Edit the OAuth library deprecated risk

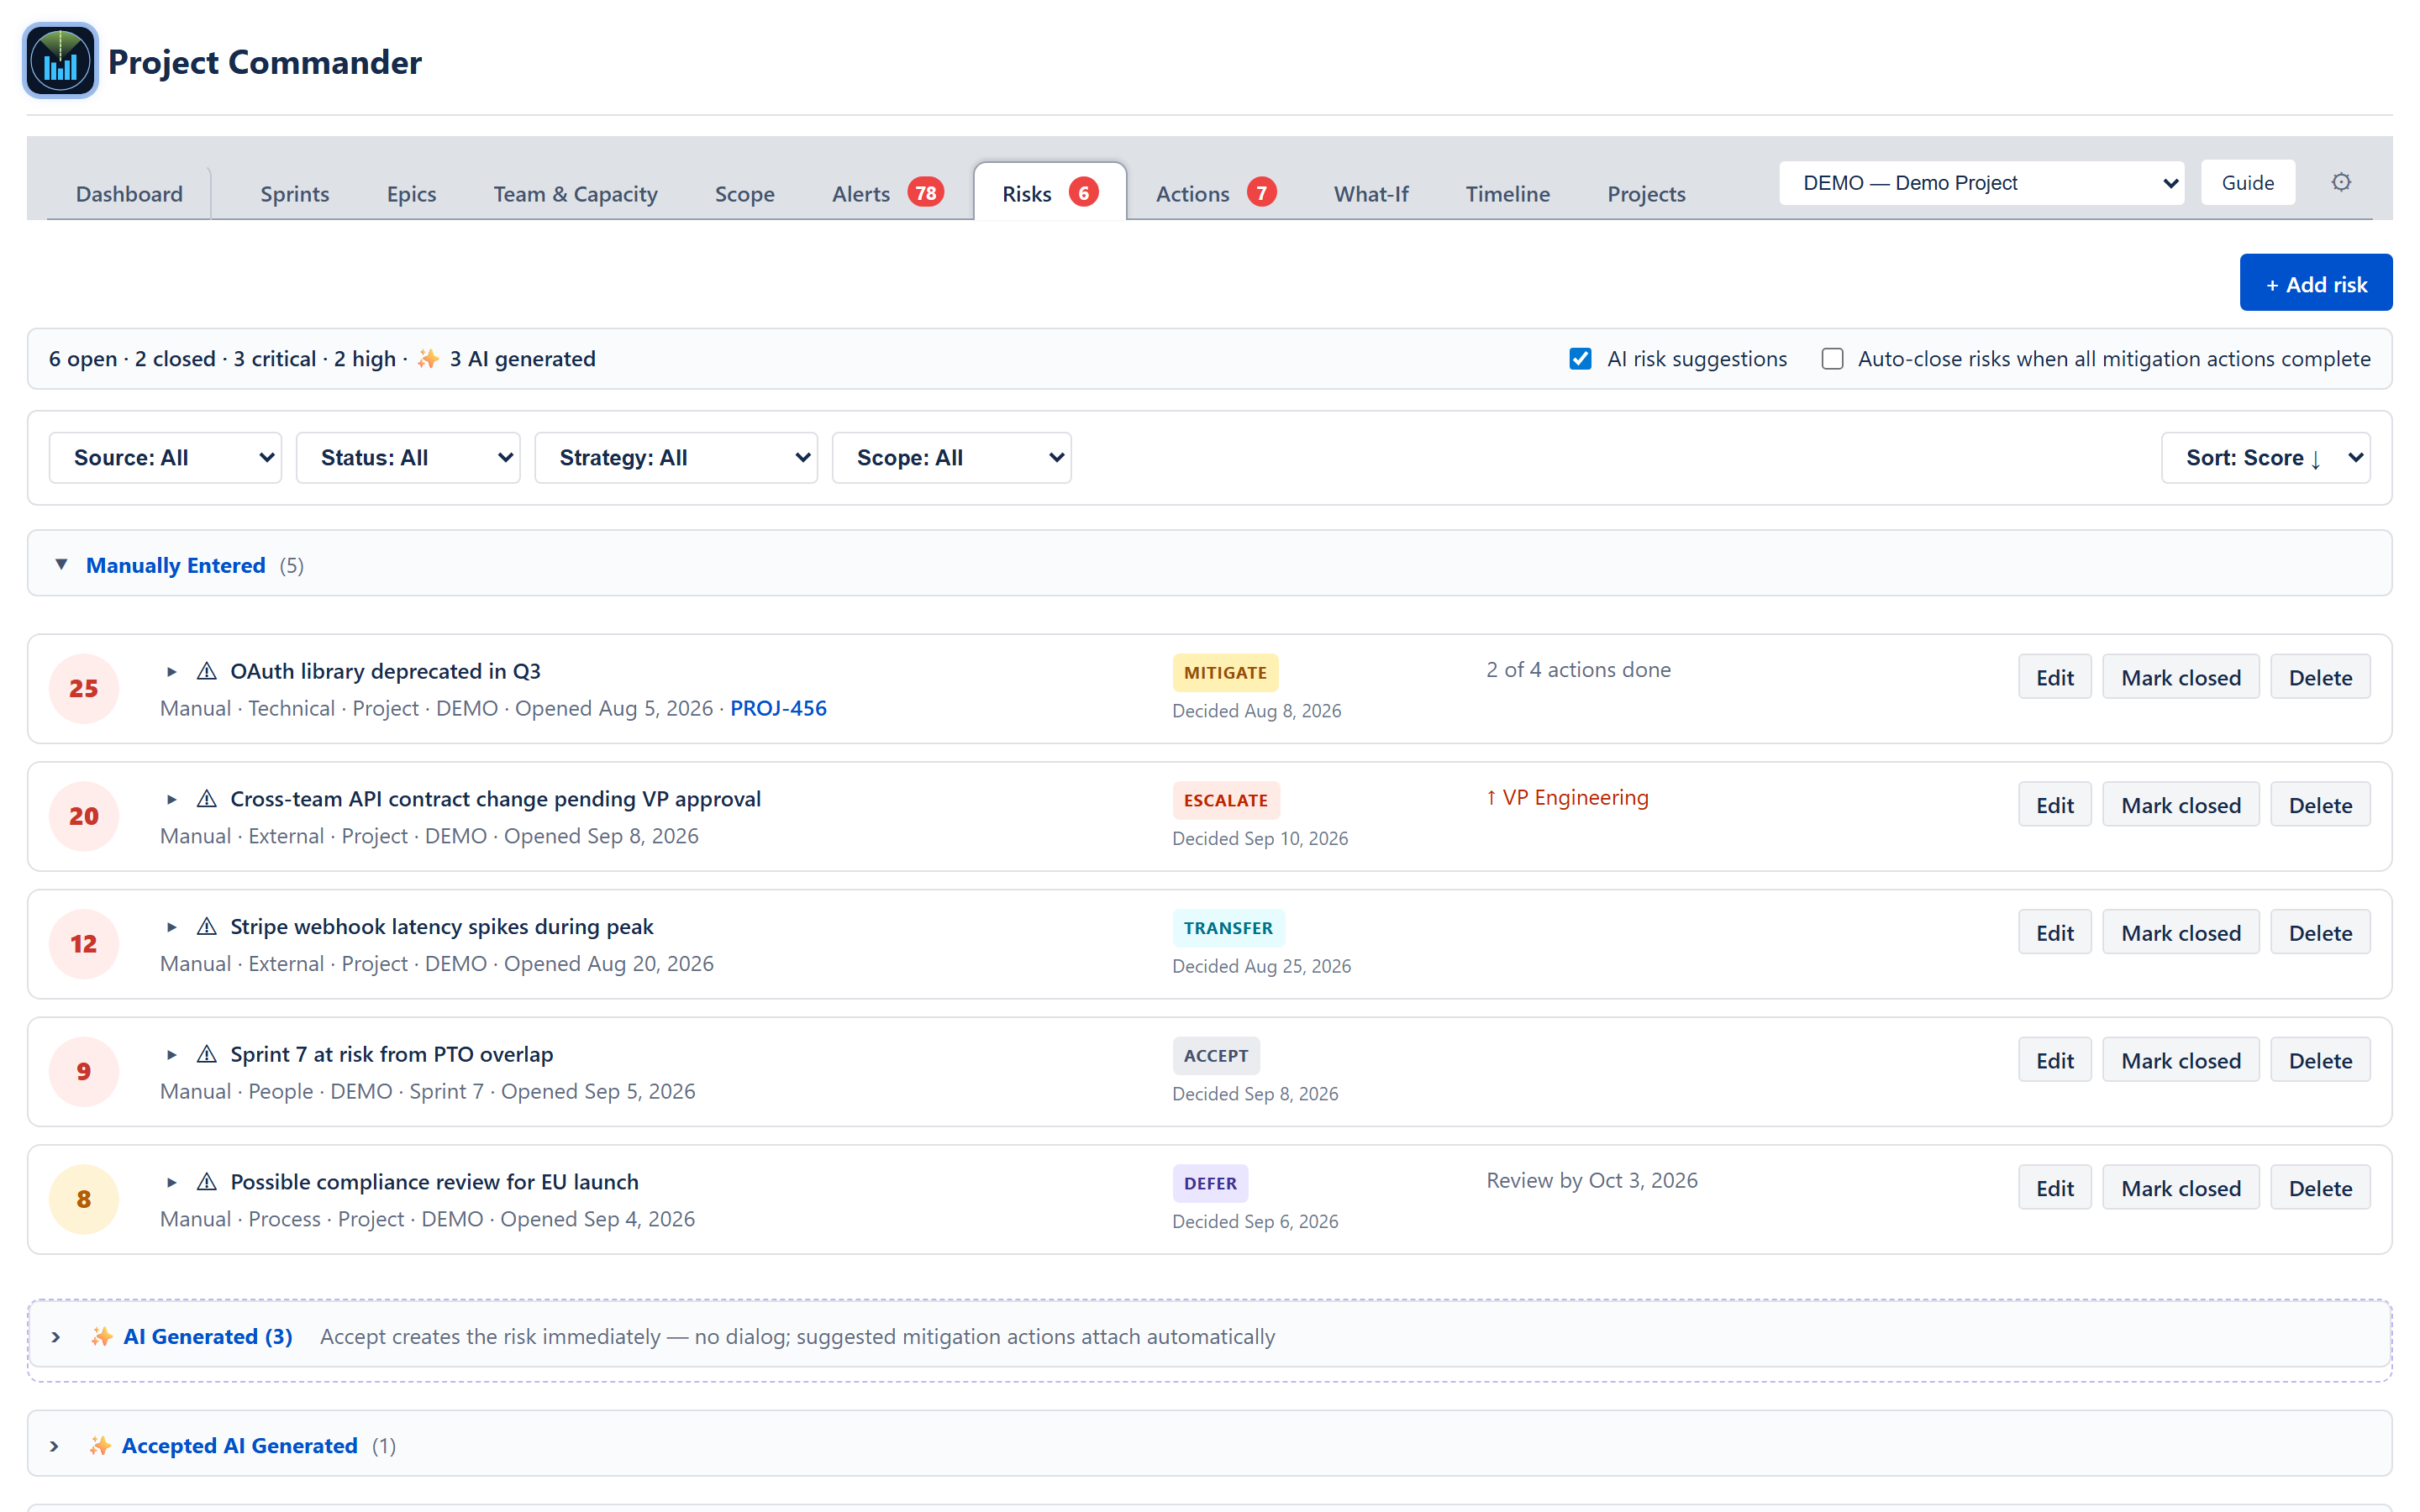coord(2054,677)
